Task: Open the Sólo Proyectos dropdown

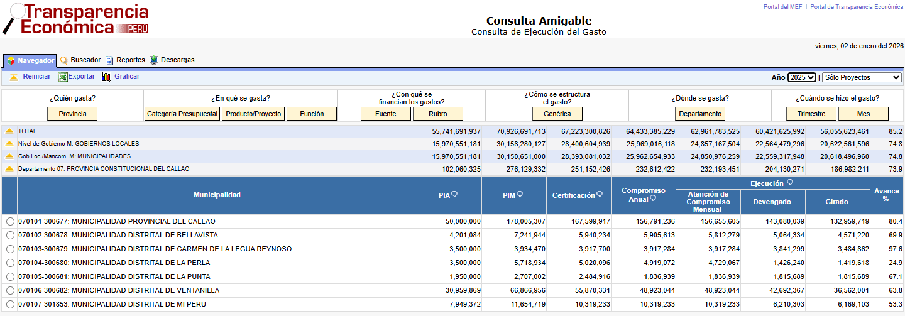Action: pyautogui.click(x=861, y=77)
